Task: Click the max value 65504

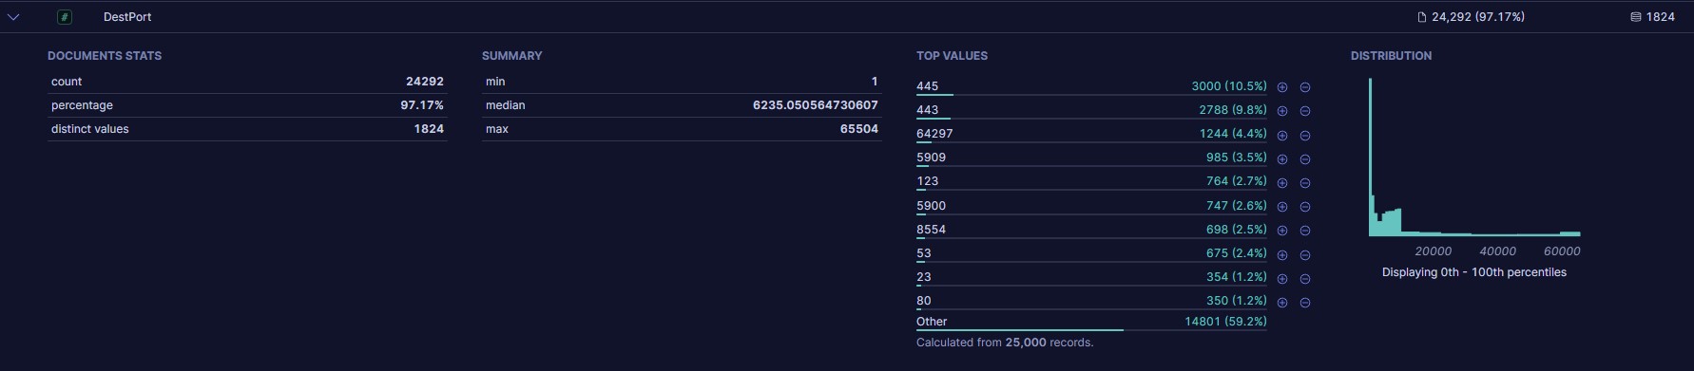Action: [x=859, y=129]
